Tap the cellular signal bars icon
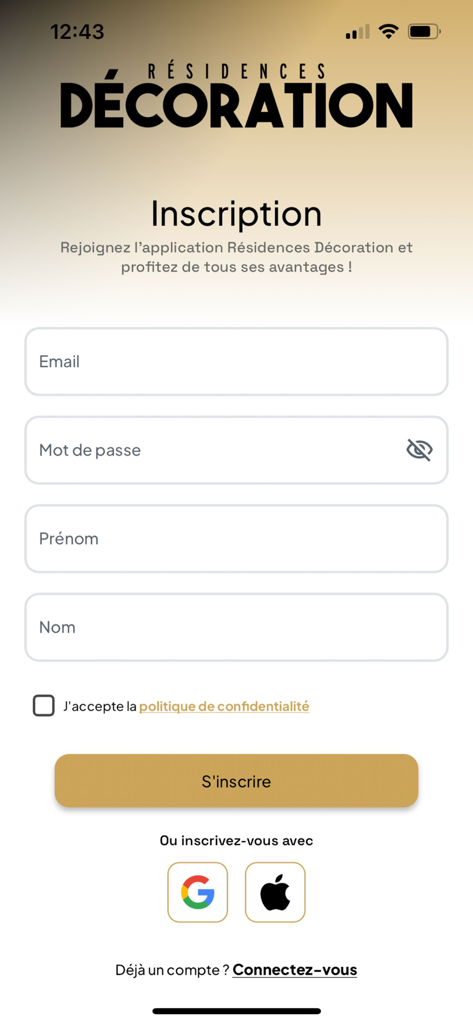The image size is (473, 1024). [x=357, y=32]
